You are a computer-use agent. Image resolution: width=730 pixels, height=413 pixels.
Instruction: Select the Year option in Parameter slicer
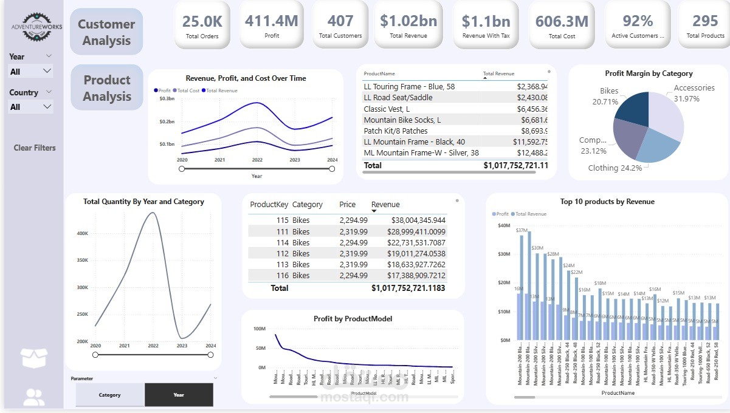pyautogui.click(x=179, y=395)
